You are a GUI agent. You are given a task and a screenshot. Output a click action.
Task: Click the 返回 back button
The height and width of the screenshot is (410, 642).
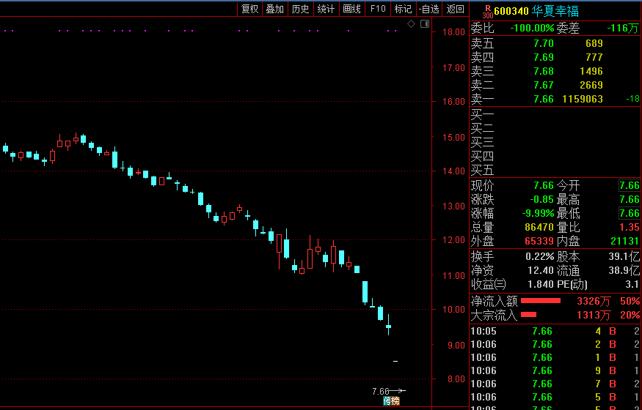click(456, 9)
